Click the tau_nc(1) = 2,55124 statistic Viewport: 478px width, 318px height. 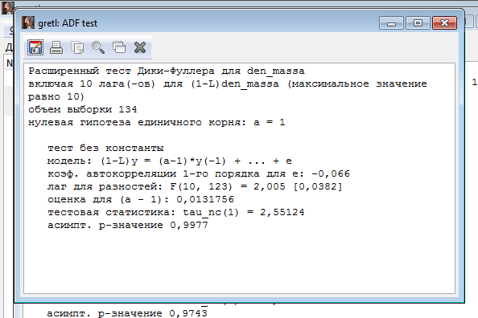pyautogui.click(x=243, y=213)
